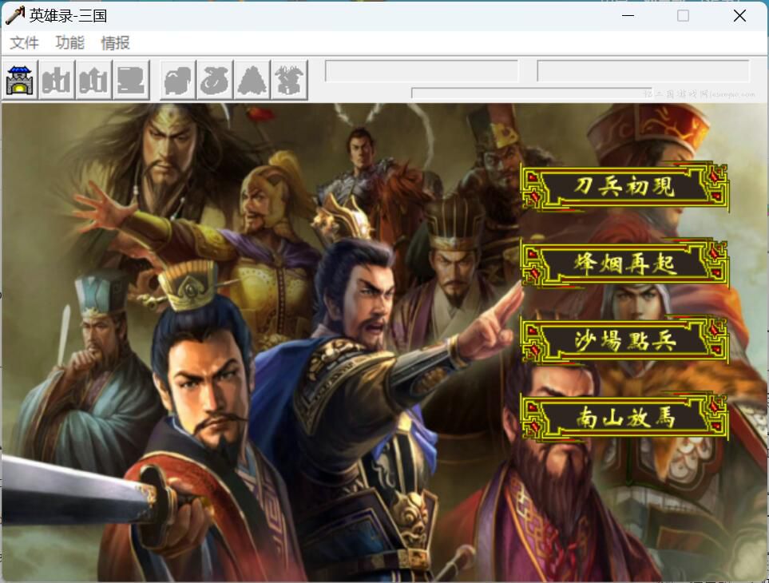Click the app icon in title bar
Screen dimensions: 769x583
[x=14, y=16]
